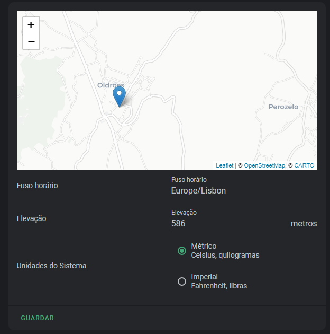The image size is (330, 334).
Task: Click the 'Unidades do Sistema' label
Action: [x=51, y=266]
